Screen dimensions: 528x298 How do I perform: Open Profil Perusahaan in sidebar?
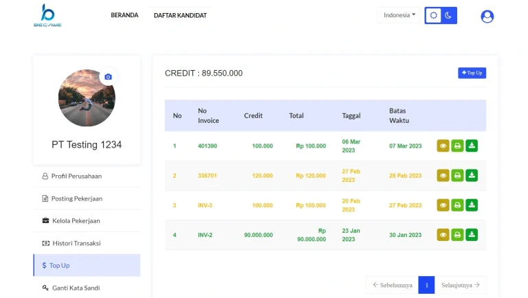[87, 176]
